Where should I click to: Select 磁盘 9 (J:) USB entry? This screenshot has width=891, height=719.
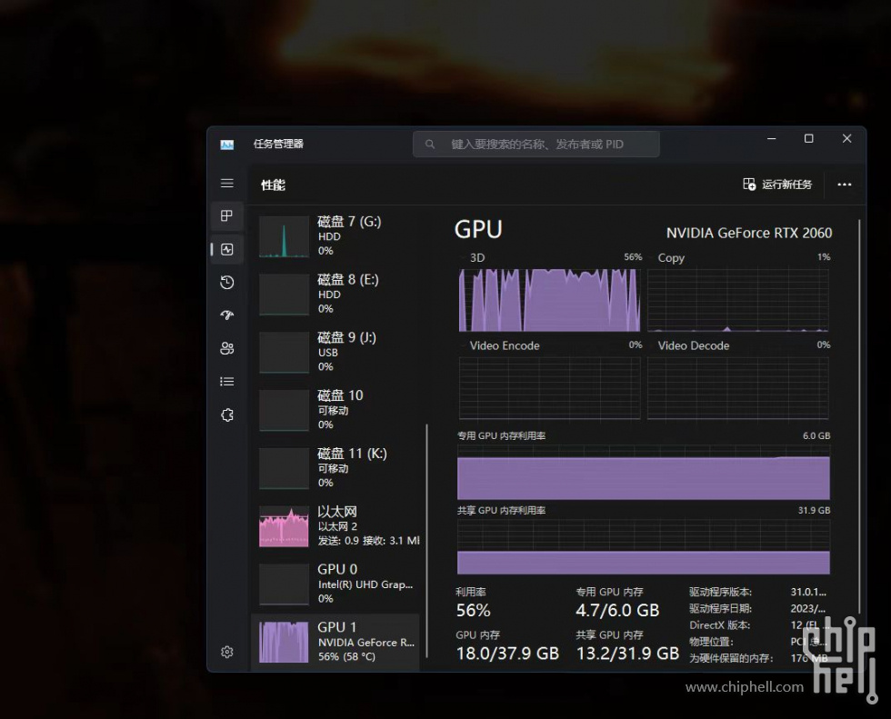pos(335,352)
